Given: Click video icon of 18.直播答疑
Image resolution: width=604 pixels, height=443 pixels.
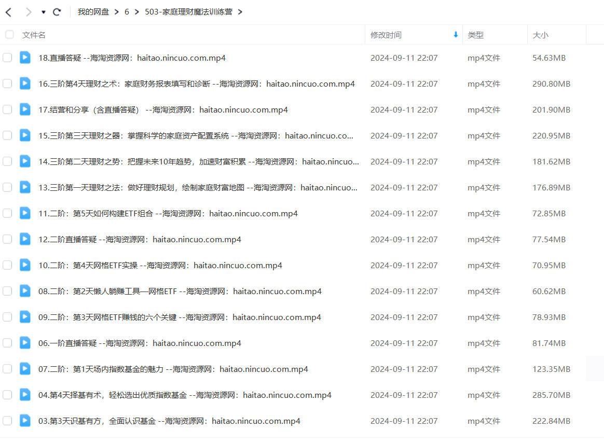Looking at the screenshot, I should click(x=25, y=58).
